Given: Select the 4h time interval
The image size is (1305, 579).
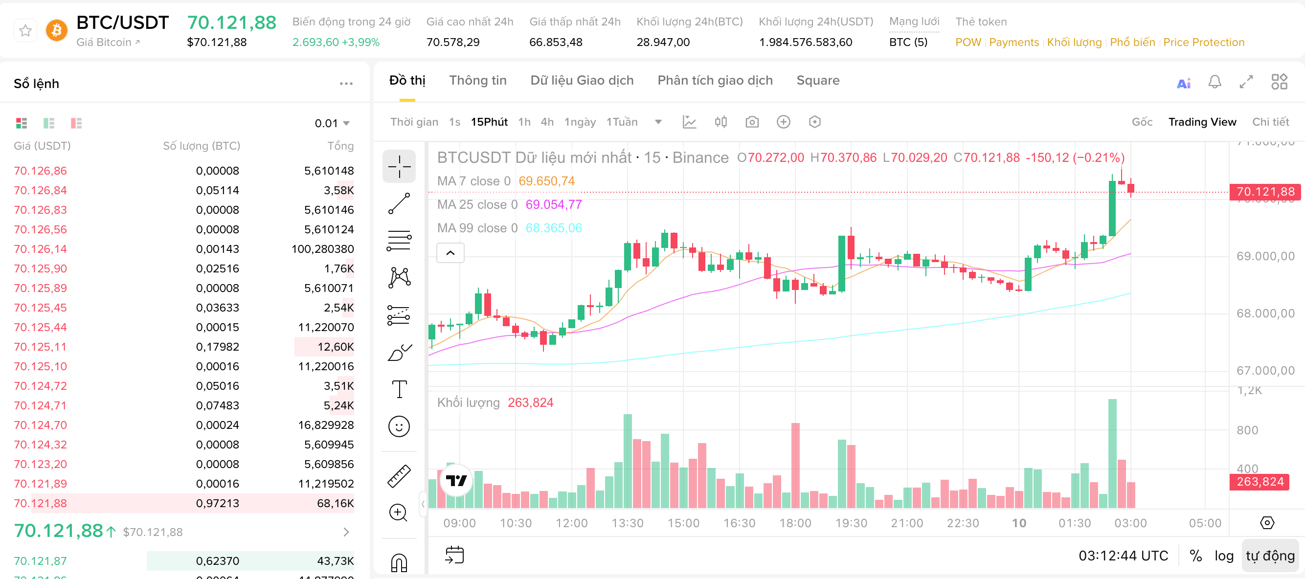Looking at the screenshot, I should pos(547,122).
